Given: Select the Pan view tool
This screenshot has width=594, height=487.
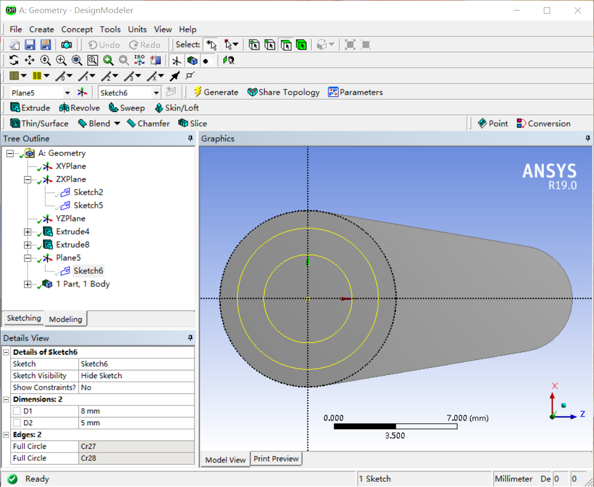Looking at the screenshot, I should click(29, 61).
